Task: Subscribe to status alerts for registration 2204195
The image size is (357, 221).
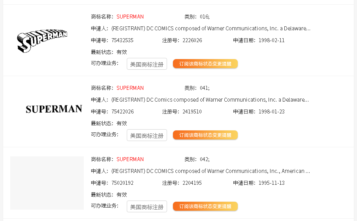Action: click(x=205, y=206)
